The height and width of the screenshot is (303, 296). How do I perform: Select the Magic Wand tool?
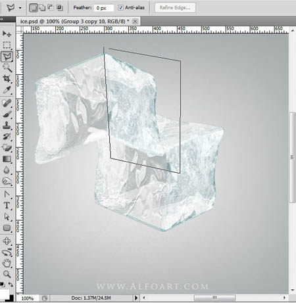pyautogui.click(x=7, y=68)
